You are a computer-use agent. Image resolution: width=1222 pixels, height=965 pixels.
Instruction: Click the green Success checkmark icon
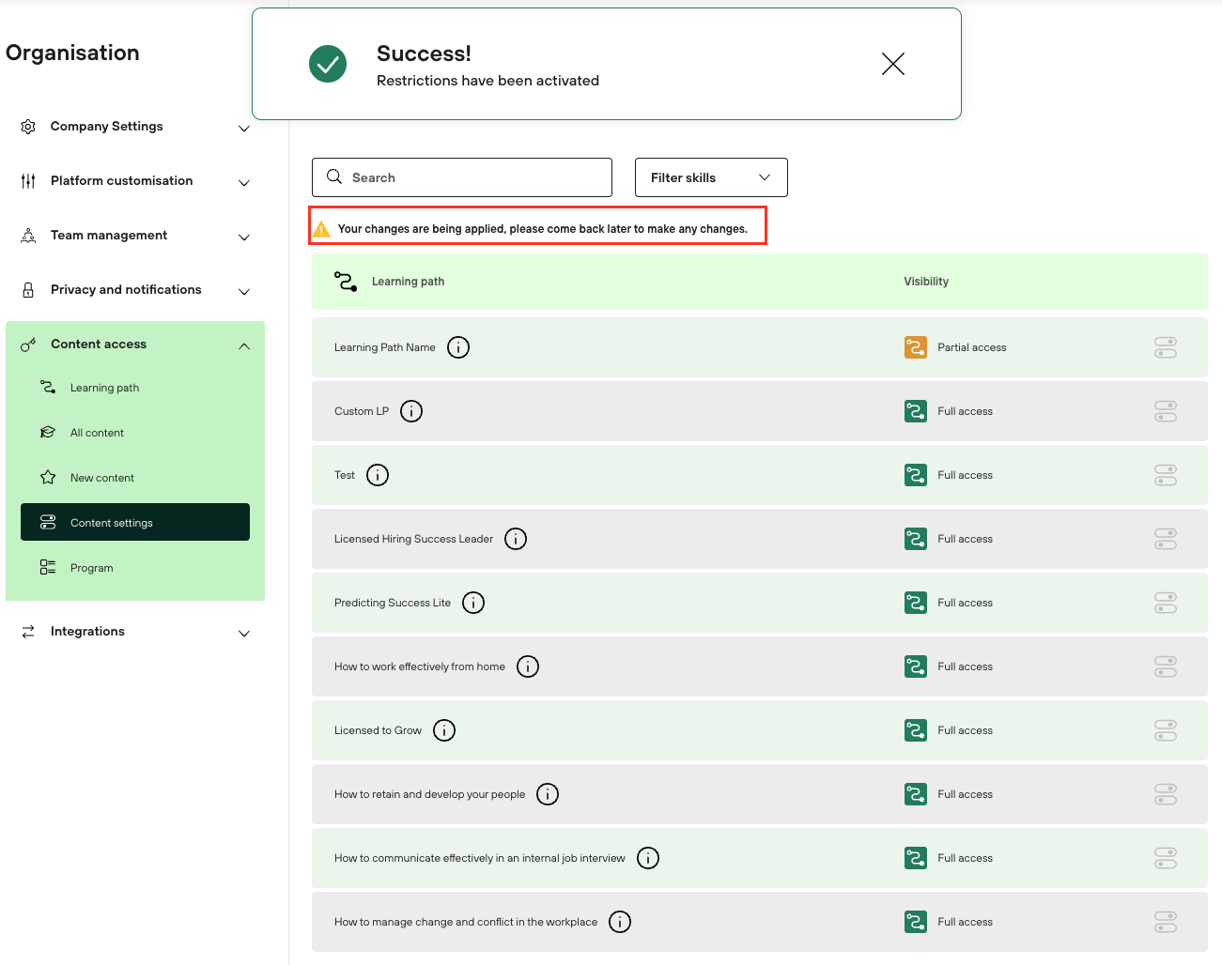[x=328, y=64]
